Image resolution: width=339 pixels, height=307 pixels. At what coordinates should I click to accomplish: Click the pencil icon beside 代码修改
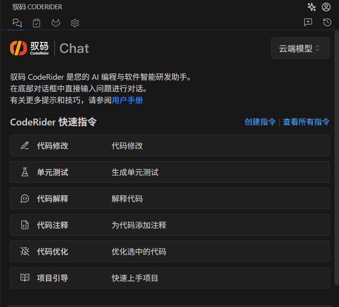point(25,145)
